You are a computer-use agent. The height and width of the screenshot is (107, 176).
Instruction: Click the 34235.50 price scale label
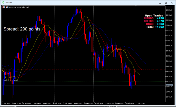tap(169, 77)
